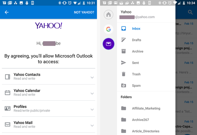
Task: Tap the Sent paper plane icon
Action: point(123,63)
